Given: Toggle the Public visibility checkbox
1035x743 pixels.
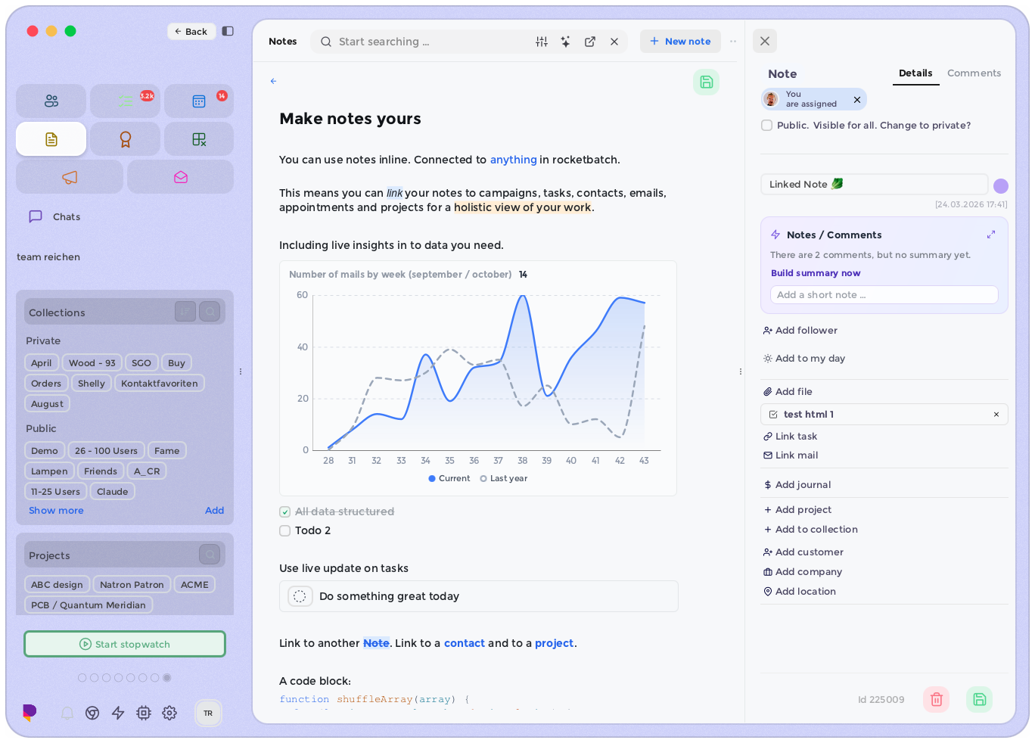Looking at the screenshot, I should [x=767, y=126].
